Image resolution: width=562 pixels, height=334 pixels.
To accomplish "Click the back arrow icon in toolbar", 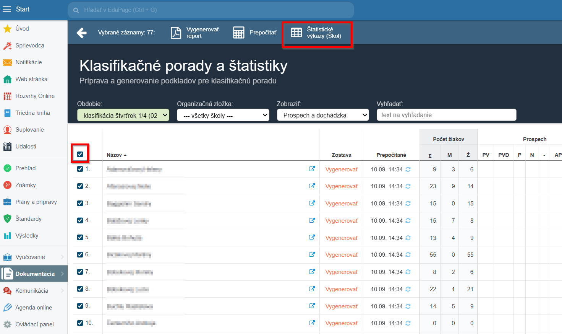I will pyautogui.click(x=82, y=33).
